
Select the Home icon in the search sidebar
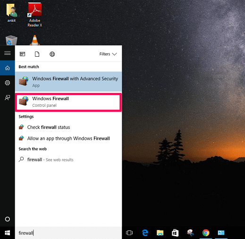[x=8, y=68]
